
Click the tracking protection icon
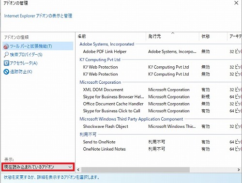(x=6, y=72)
